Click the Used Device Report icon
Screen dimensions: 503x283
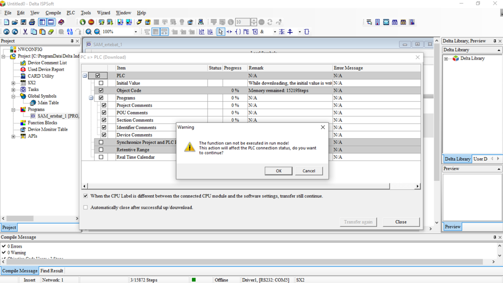tap(23, 69)
